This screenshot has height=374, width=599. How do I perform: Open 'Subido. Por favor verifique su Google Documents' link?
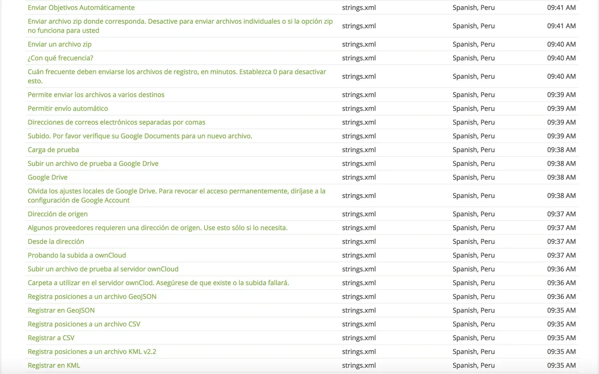coord(140,136)
